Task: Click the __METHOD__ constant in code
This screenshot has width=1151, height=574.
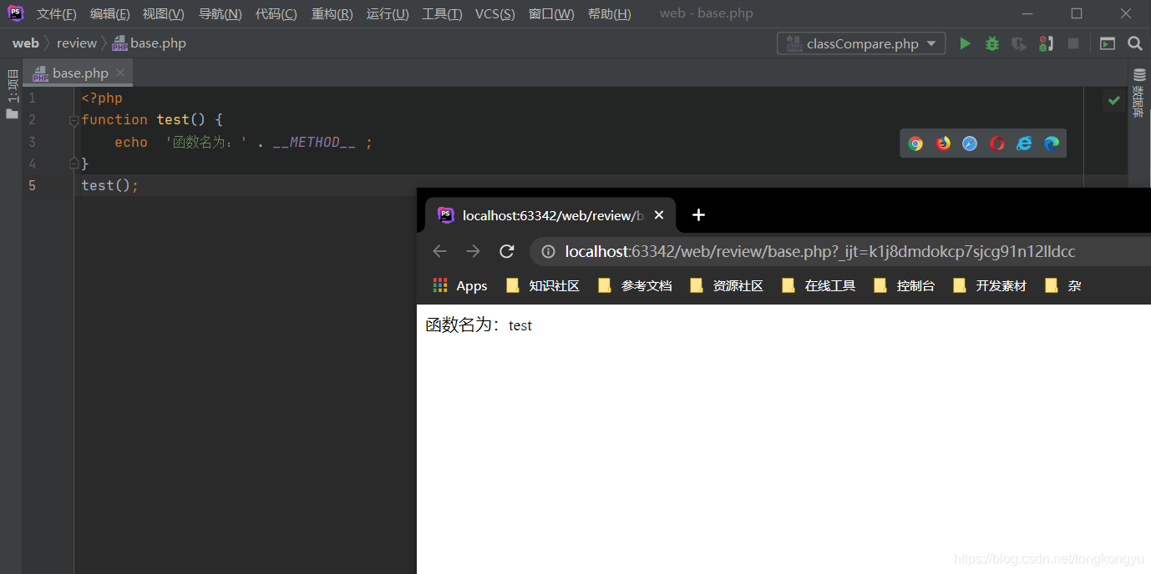Action: [x=314, y=143]
